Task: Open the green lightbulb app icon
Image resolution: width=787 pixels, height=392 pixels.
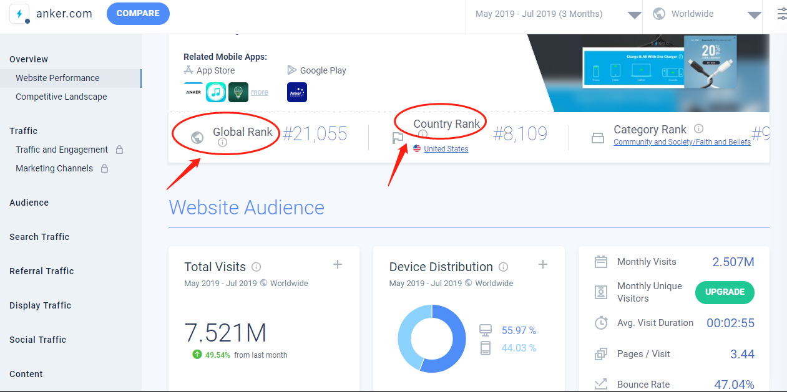Action: click(238, 92)
